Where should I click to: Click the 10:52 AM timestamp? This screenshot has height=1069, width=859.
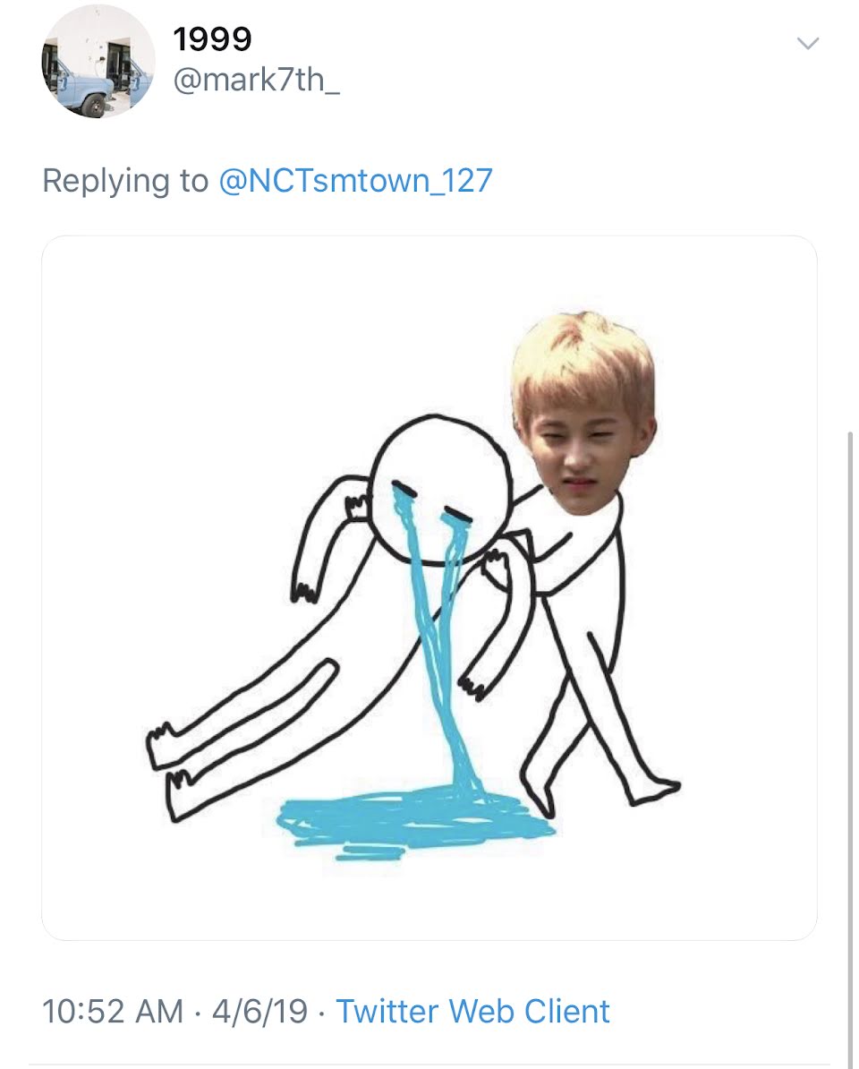112,1012
